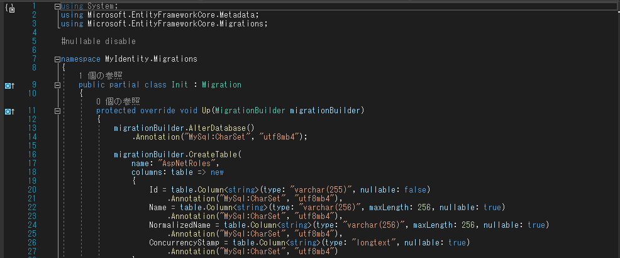Click 'maxLength: 256' on line 22
Image resolution: width=620 pixels, height=258 pixels.
coord(400,207)
